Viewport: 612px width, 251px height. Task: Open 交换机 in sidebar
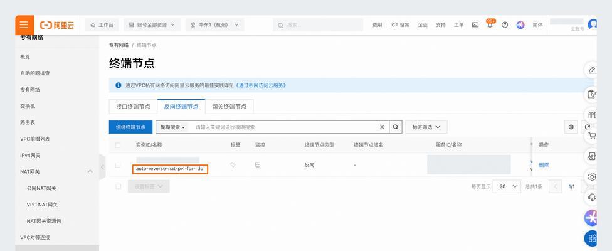pyautogui.click(x=28, y=106)
